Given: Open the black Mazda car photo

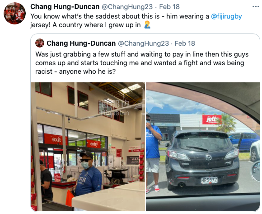Looking at the screenshot, I should [203, 147].
